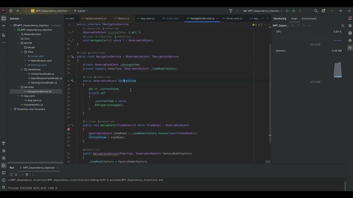Viewport: 353px width, 198px height.
Task: Show more tool windows ellipsis in left sidebar
Action: [x=4, y=42]
